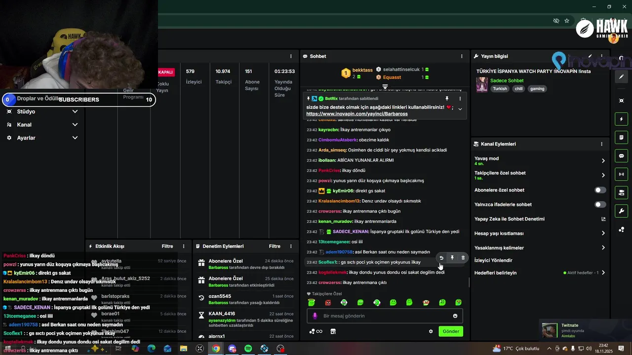Toggle Abonelere özel sohbet switch
The height and width of the screenshot is (355, 632).
600,190
